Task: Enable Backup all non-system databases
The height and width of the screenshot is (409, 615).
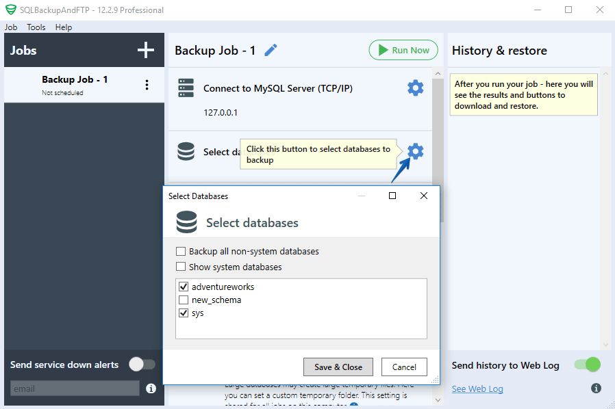Action: tap(181, 251)
